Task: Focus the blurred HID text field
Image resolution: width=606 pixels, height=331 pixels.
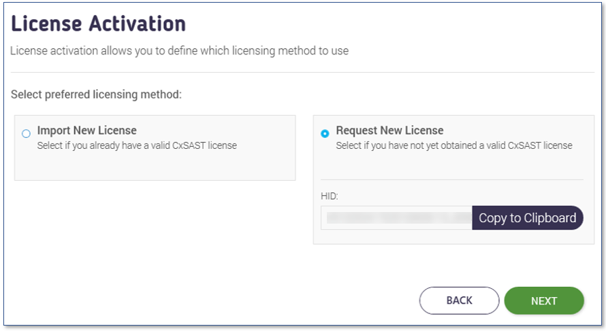Action: (x=396, y=218)
